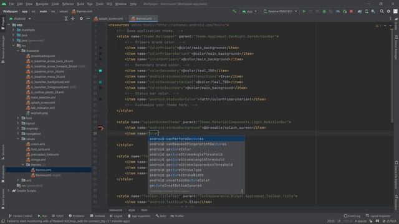The width and height of the screenshot is (399, 224).
Task: Click the values breadcrumb in navigation bar
Action: click(x=64, y=11)
